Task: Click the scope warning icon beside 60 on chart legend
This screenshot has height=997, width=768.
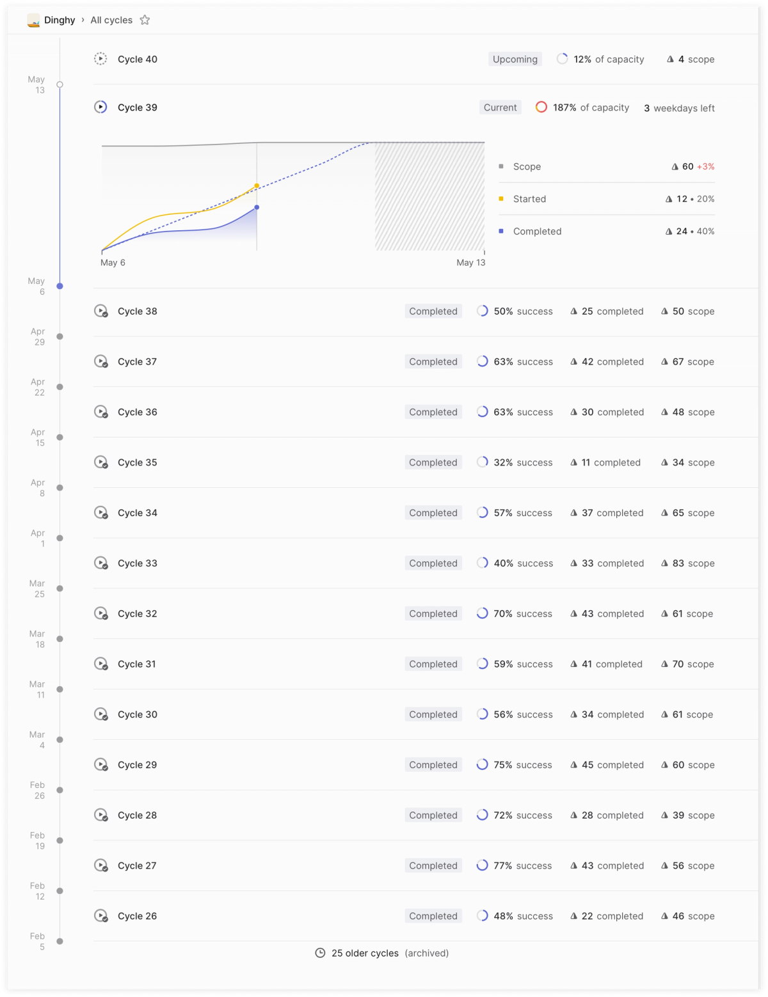Action: coord(673,166)
